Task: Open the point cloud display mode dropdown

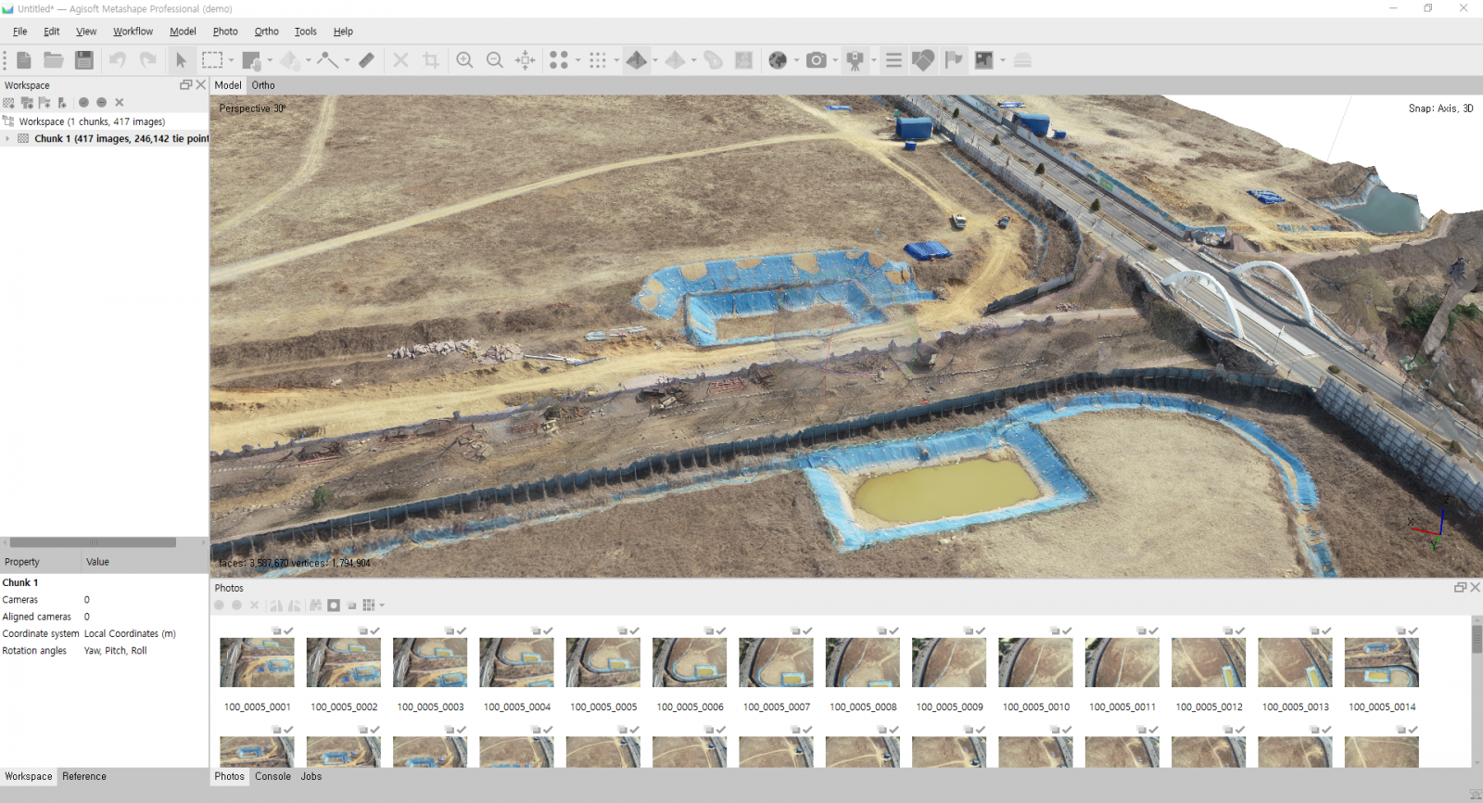Action: click(578, 60)
